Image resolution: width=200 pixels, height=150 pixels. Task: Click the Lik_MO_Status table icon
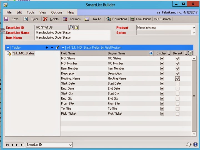coord(9,54)
